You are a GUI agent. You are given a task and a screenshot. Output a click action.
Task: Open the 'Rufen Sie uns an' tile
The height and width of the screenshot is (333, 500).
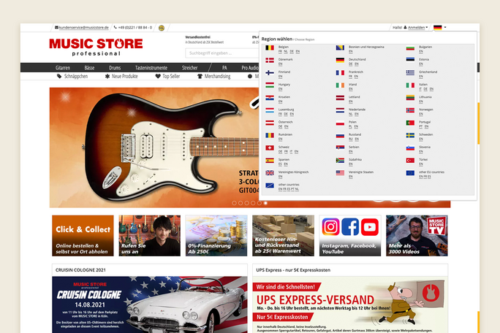point(150,235)
